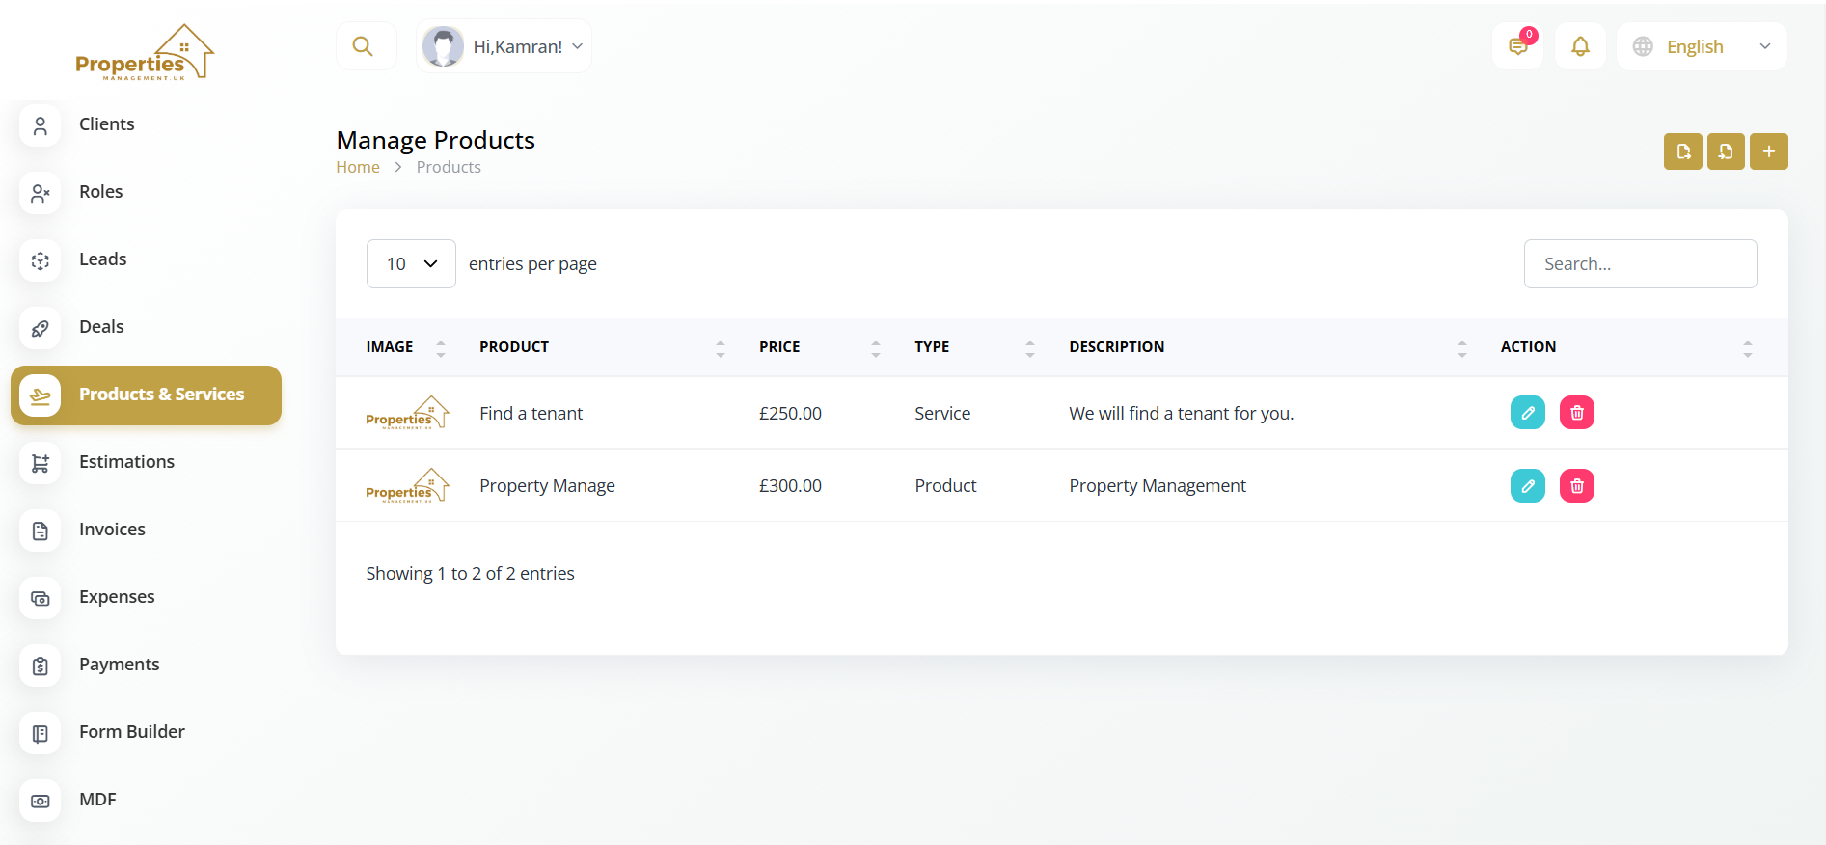
Task: Click the Home breadcrumb link
Action: pyautogui.click(x=358, y=167)
